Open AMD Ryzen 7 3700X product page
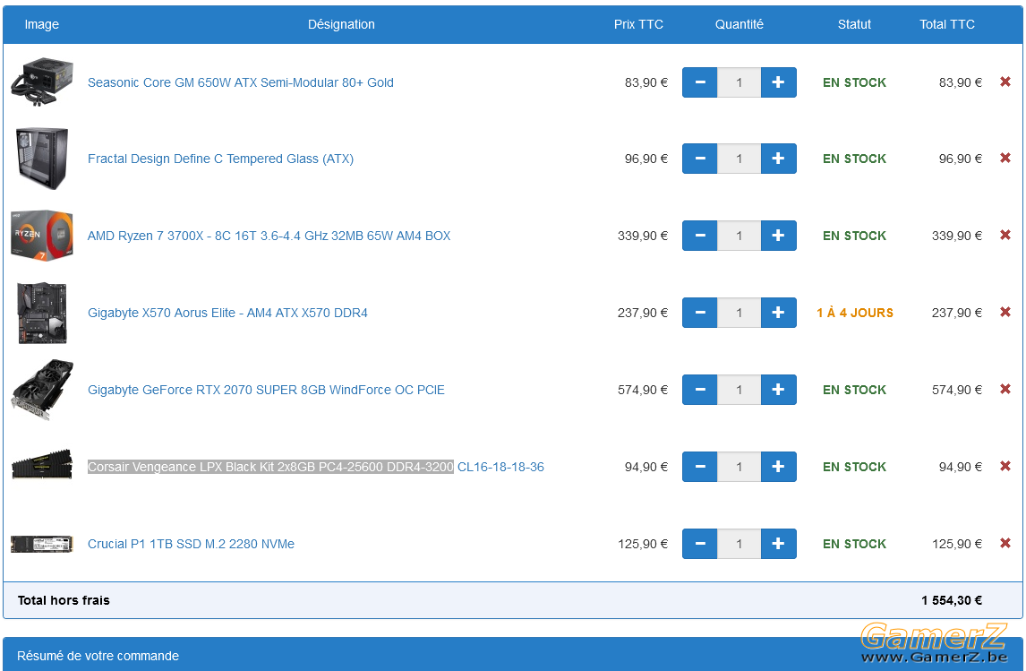This screenshot has width=1026, height=671. pos(269,236)
